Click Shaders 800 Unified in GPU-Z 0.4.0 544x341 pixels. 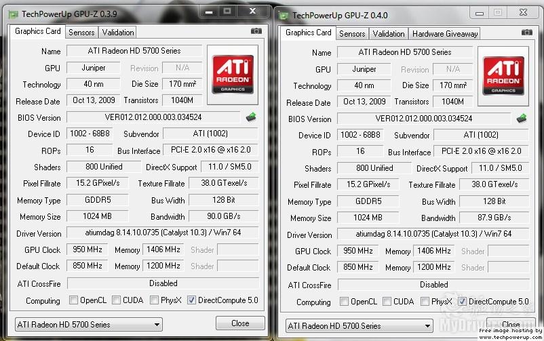click(374, 168)
